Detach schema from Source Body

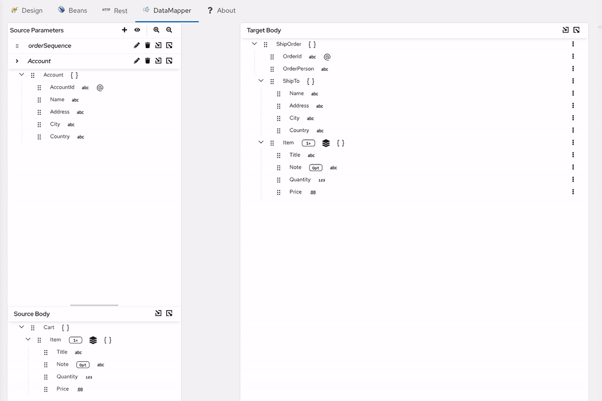(169, 313)
